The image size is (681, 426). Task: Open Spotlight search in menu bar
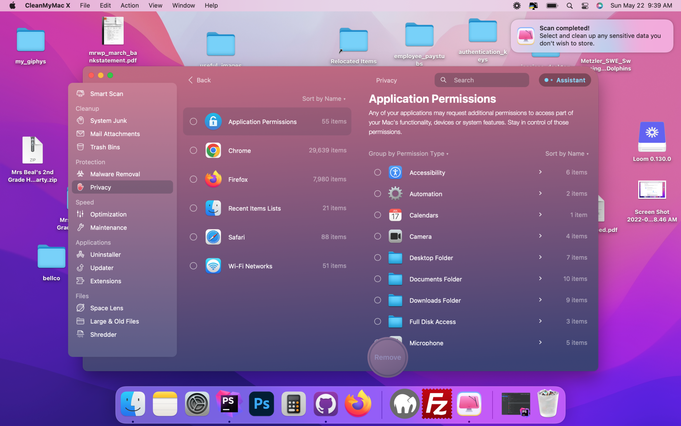[x=570, y=6]
